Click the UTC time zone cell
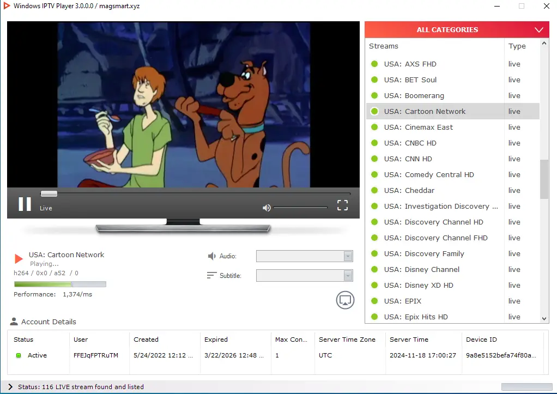 pos(325,355)
